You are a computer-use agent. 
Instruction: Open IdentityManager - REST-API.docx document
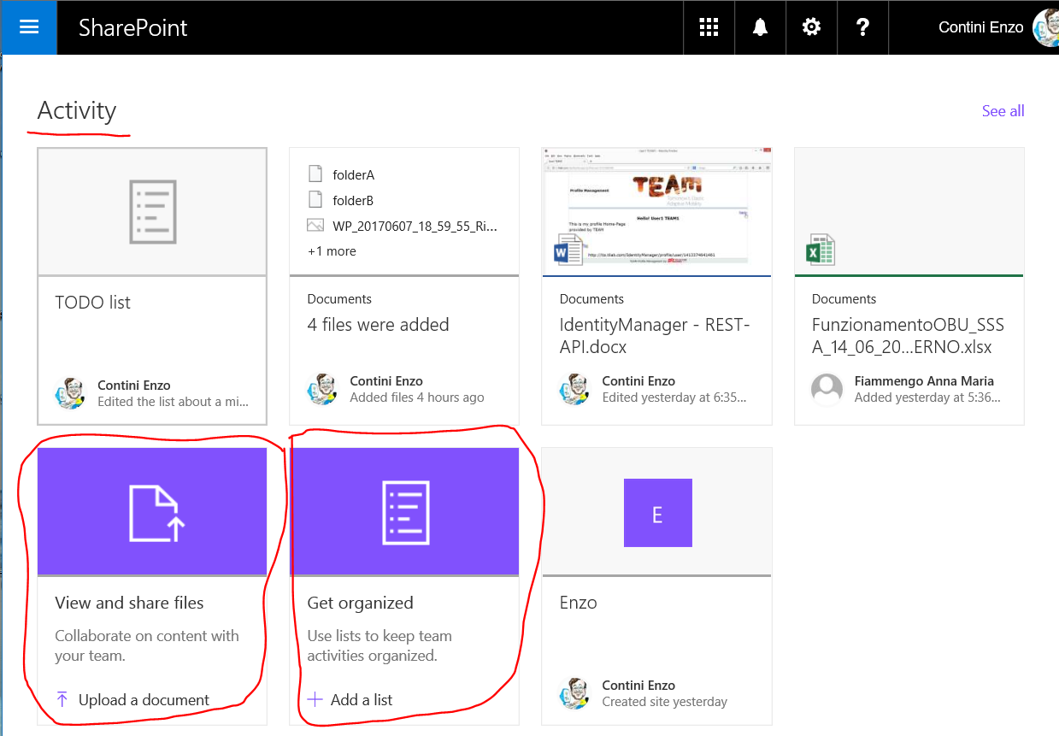tap(654, 335)
